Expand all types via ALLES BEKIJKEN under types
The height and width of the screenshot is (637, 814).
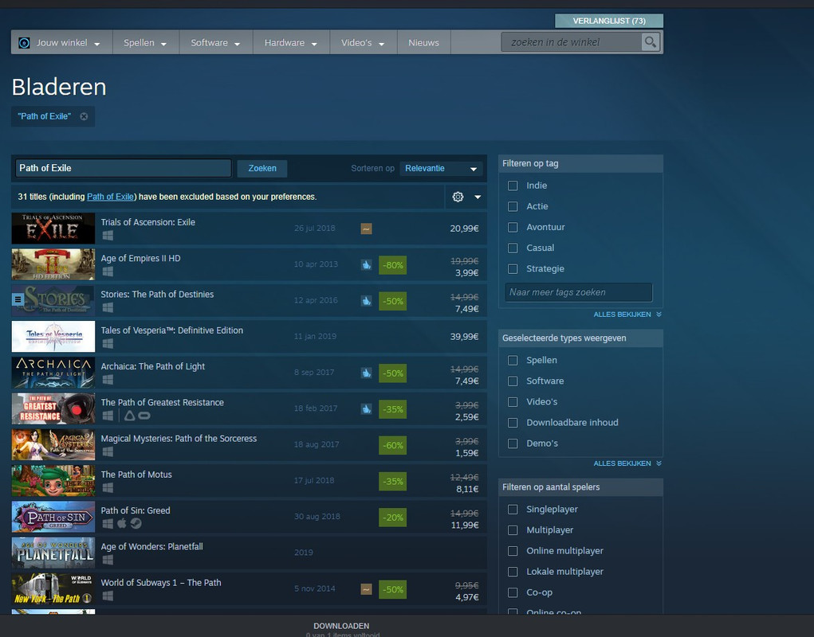click(627, 463)
